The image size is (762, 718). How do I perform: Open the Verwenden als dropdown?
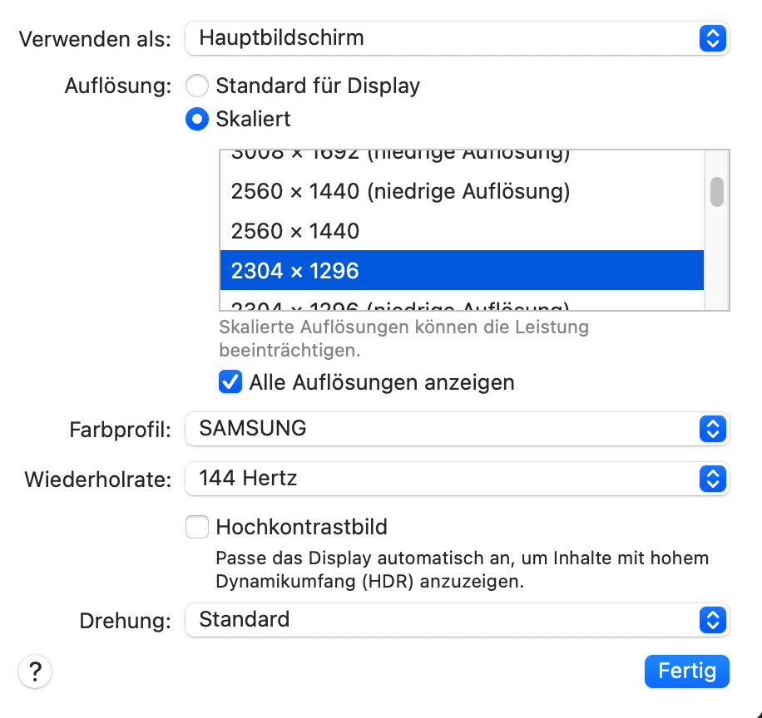(x=456, y=38)
